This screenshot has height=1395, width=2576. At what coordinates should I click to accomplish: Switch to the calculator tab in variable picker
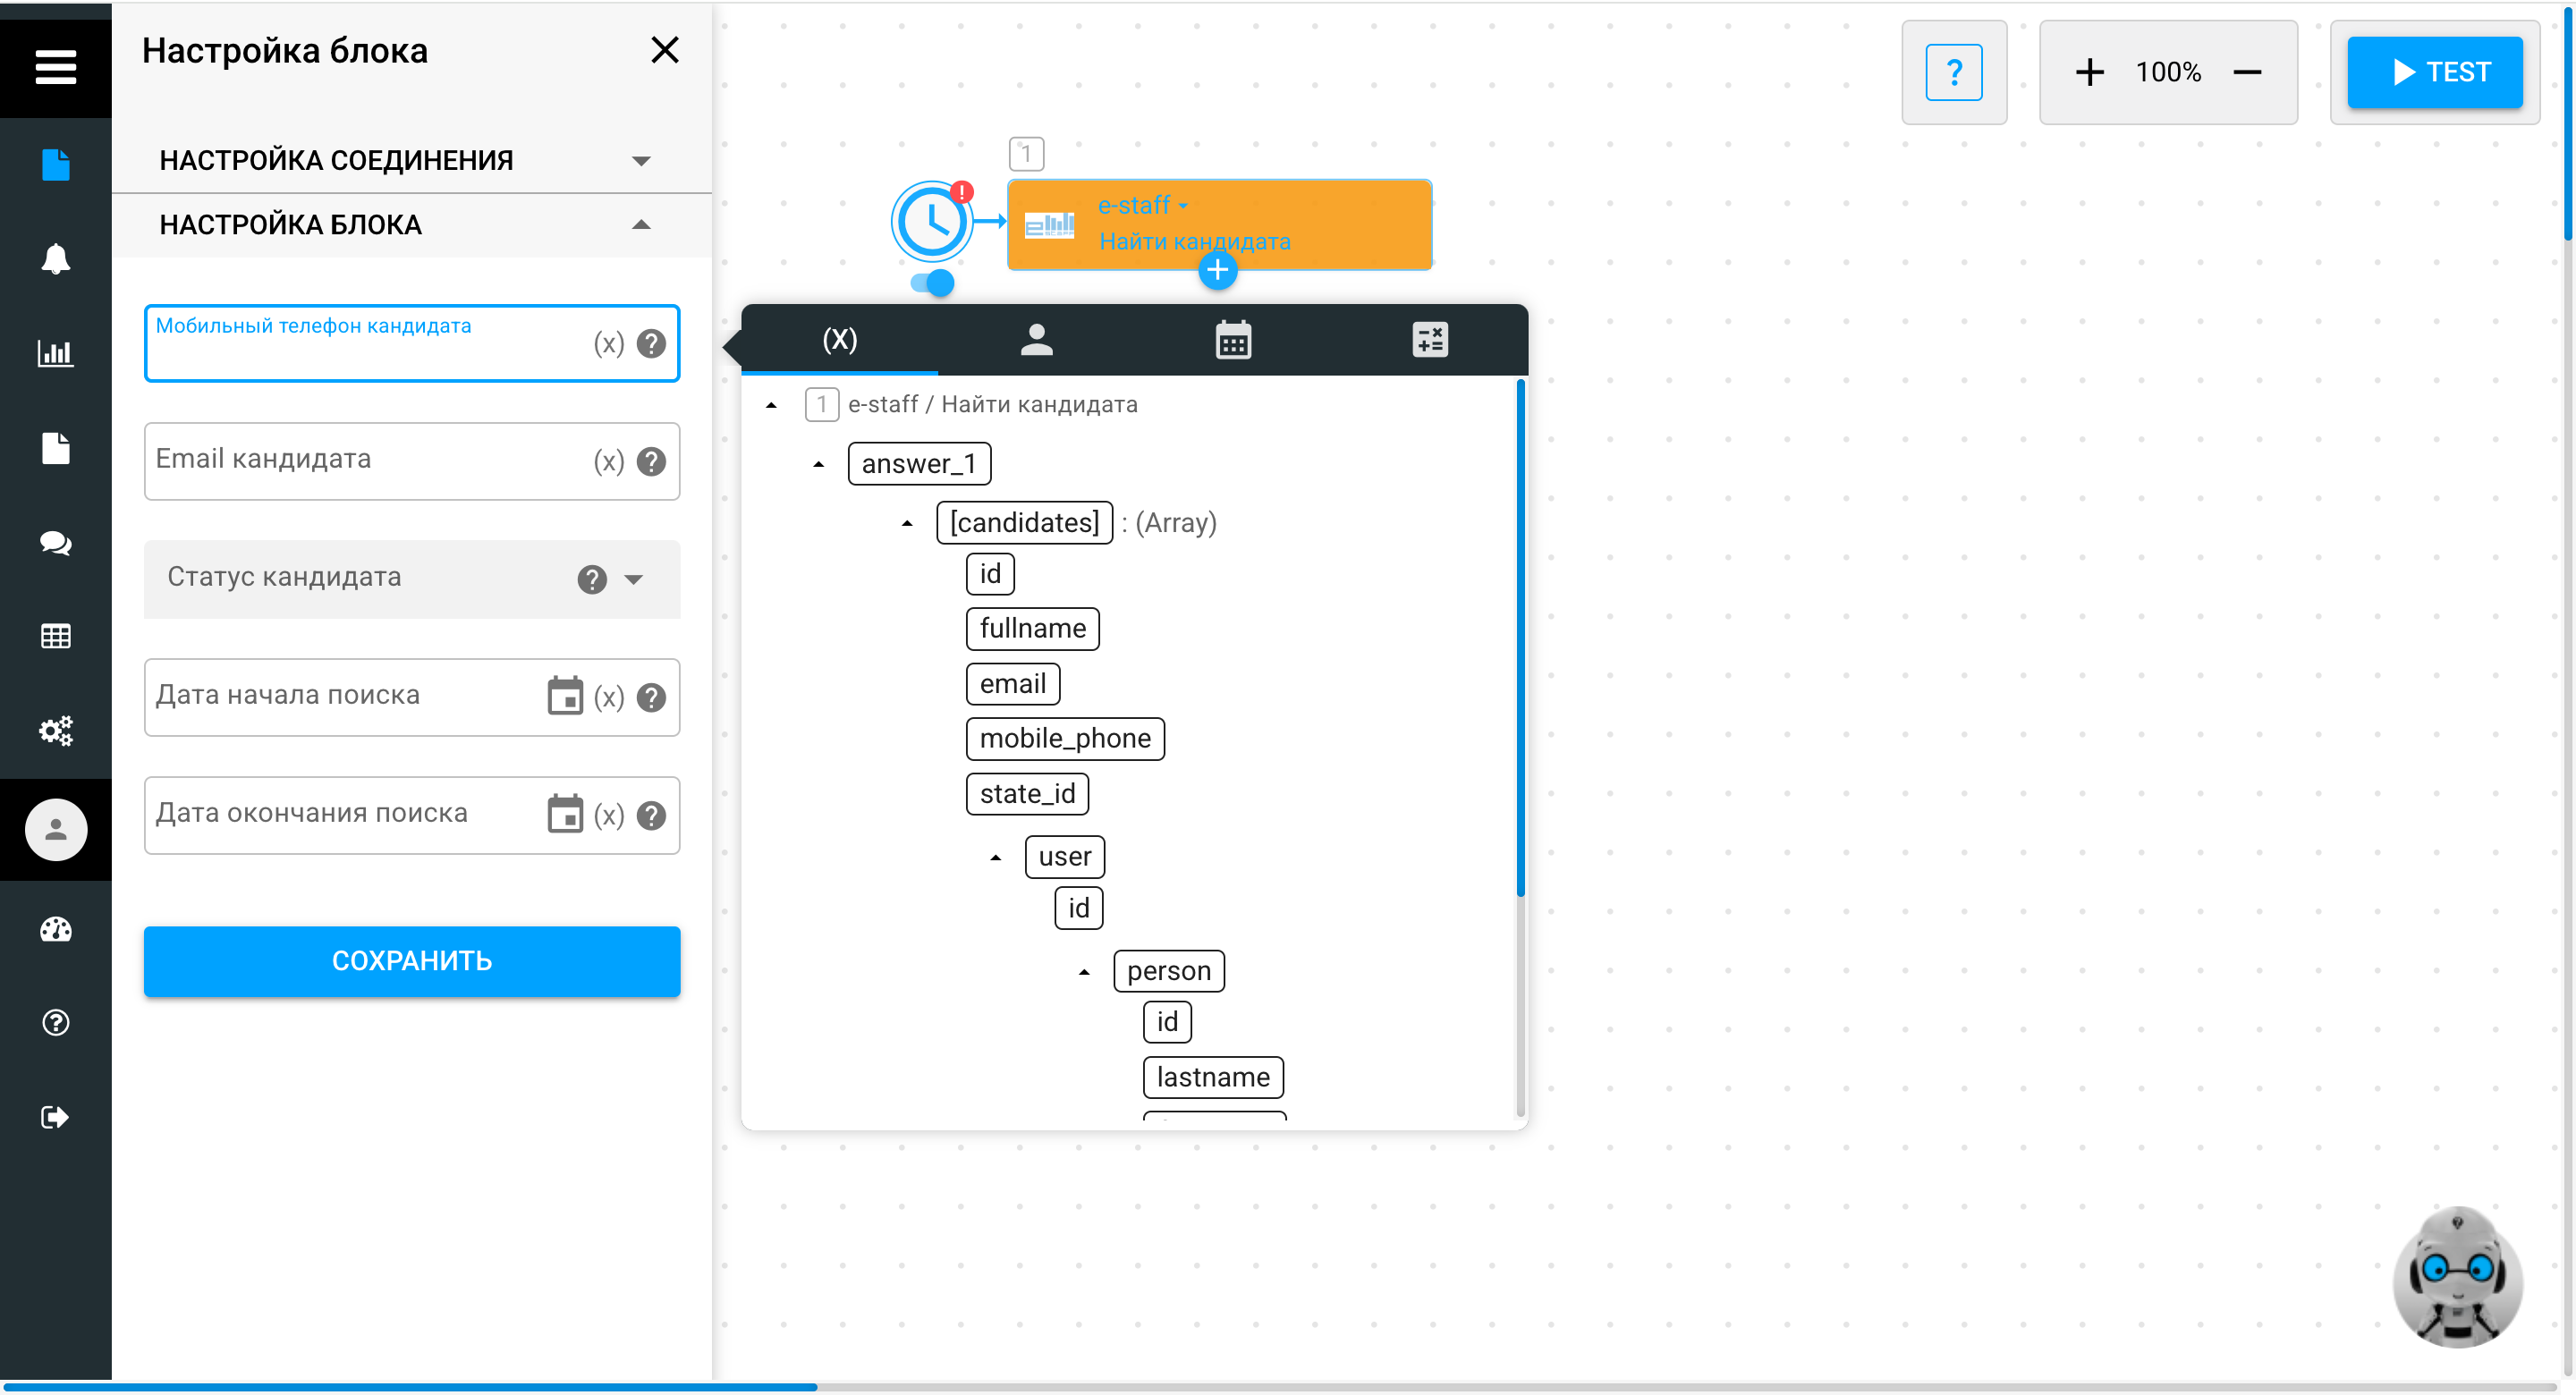(x=1430, y=340)
